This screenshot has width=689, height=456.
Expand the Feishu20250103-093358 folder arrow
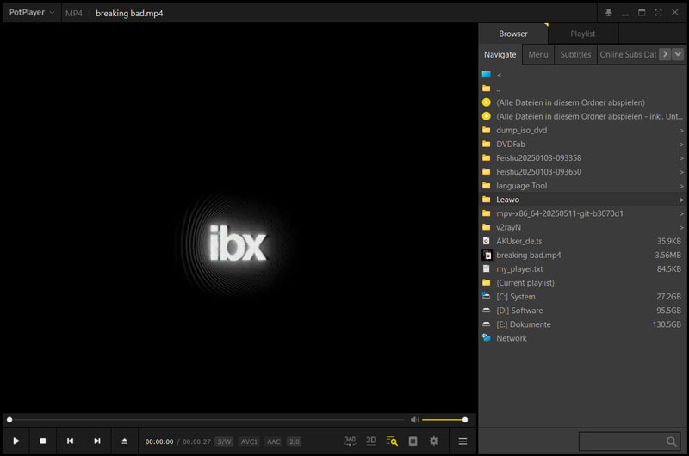coord(681,158)
